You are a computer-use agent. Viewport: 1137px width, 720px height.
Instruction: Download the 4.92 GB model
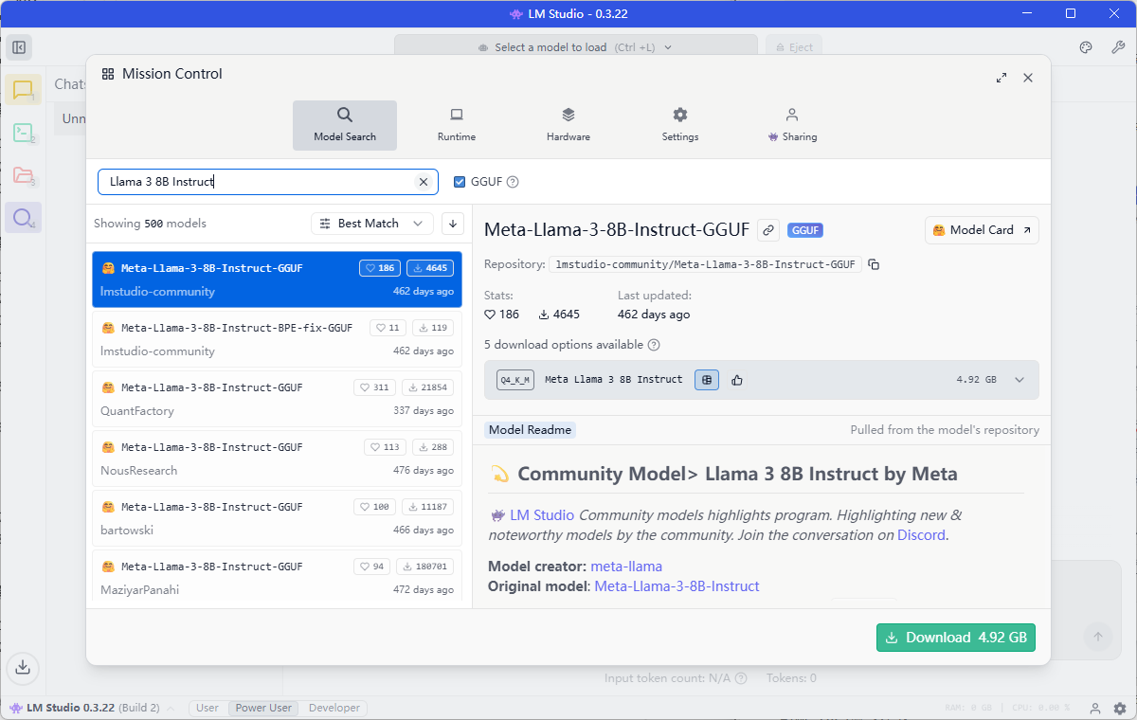point(956,638)
